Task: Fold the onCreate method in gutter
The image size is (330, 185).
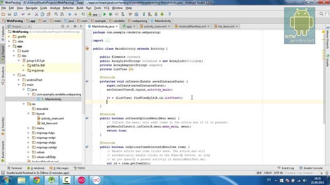Action: 92,81
